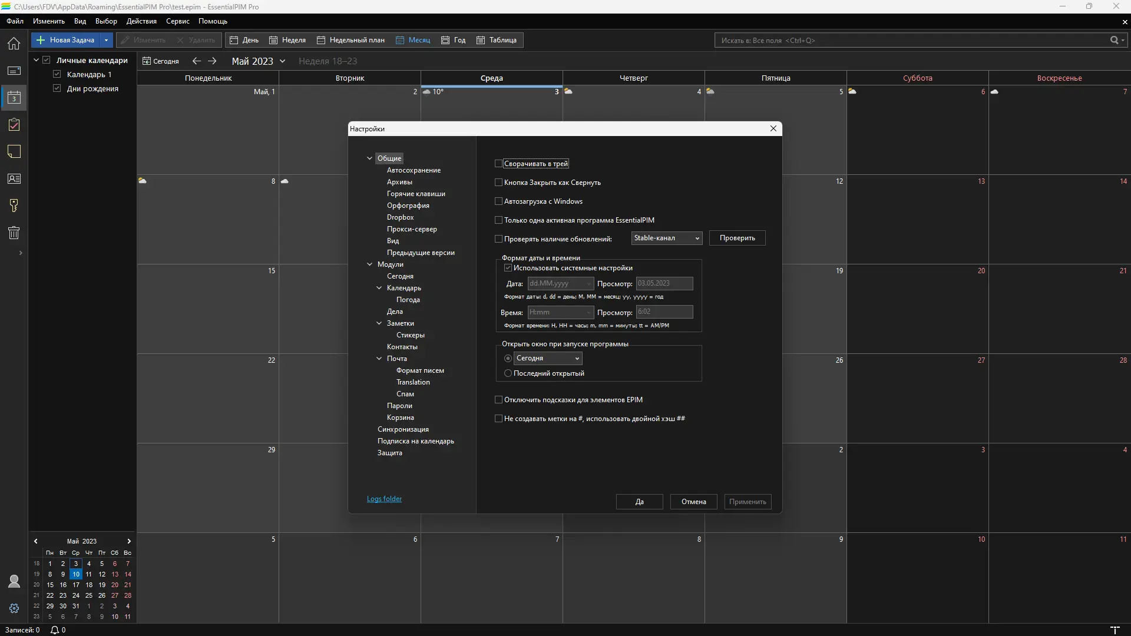Open the Passwords module key icon

14,206
